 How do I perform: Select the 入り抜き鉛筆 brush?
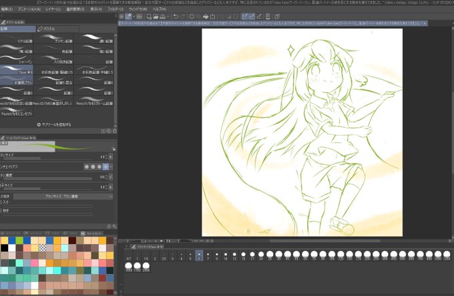pyautogui.click(x=53, y=59)
